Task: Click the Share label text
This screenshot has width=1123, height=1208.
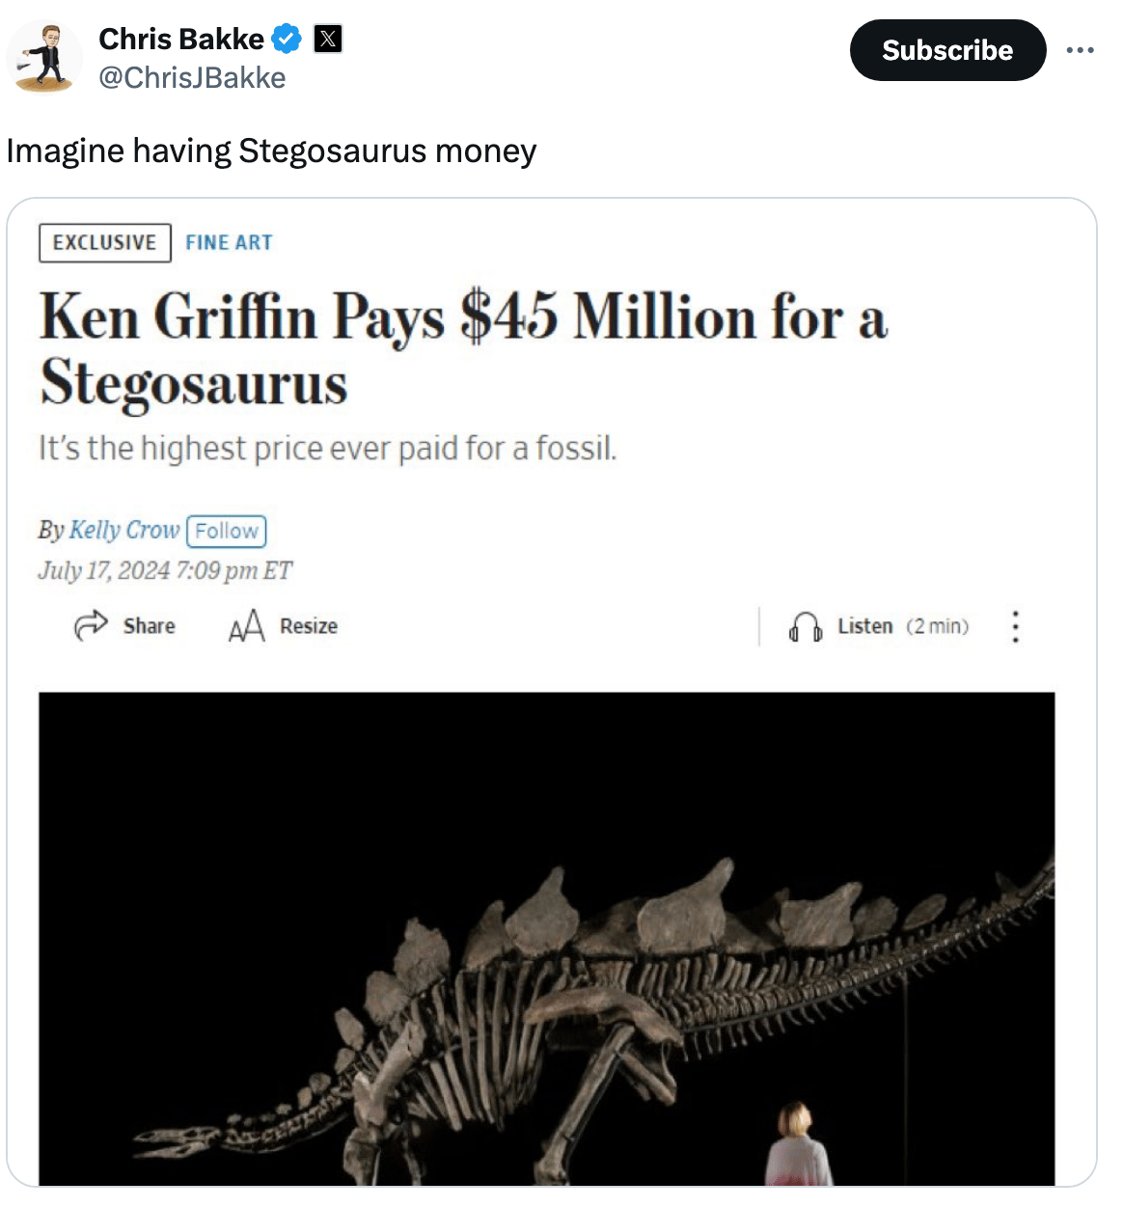Action: point(150,626)
